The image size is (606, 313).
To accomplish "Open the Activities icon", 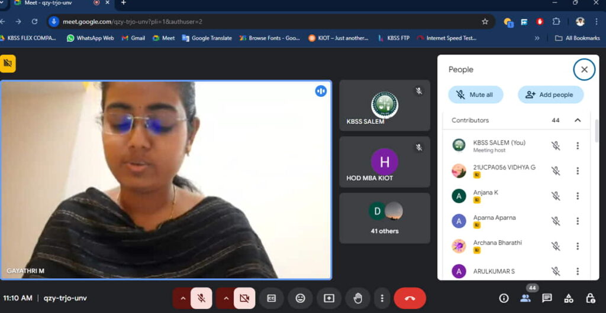I will click(569, 298).
